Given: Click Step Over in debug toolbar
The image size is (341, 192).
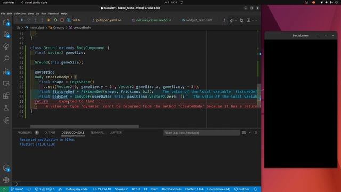Looking at the screenshot, I should tap(29, 20).
